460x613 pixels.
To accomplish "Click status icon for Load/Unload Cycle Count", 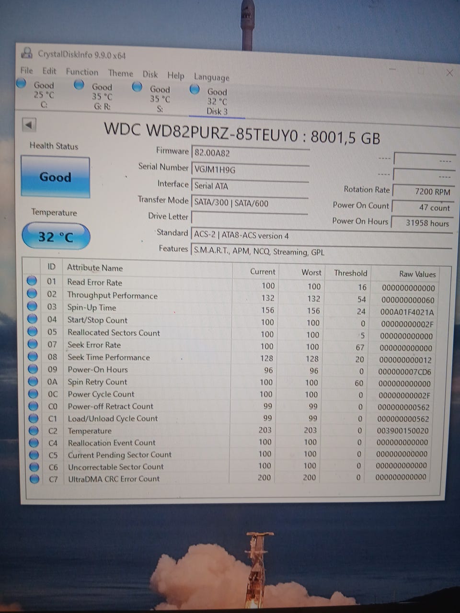I will tap(34, 418).
